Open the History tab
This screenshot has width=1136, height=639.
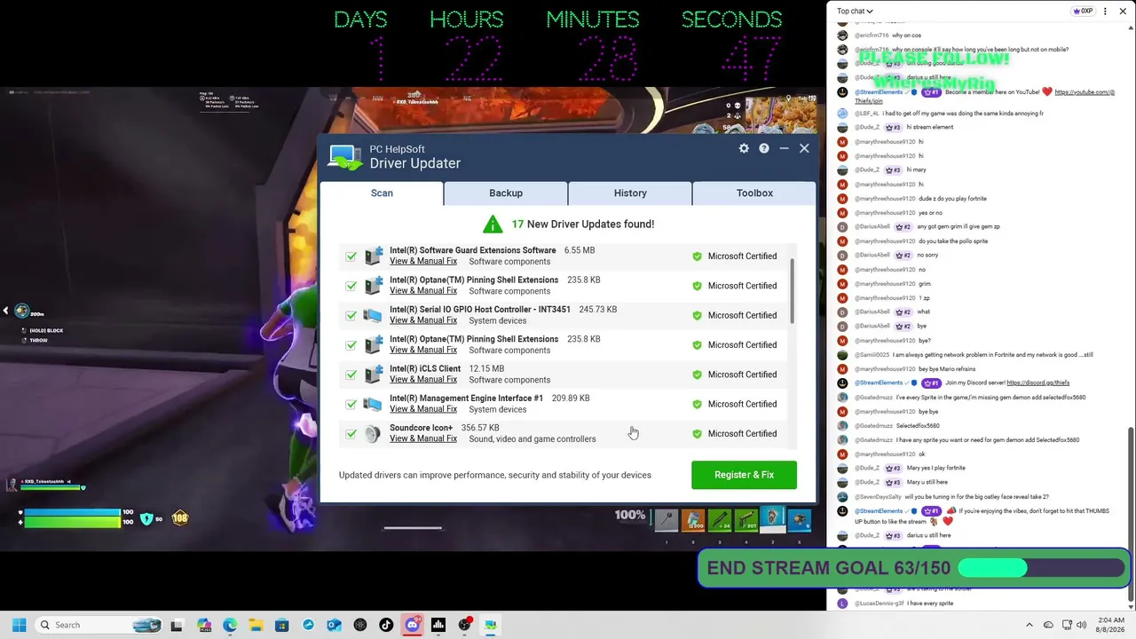point(630,193)
